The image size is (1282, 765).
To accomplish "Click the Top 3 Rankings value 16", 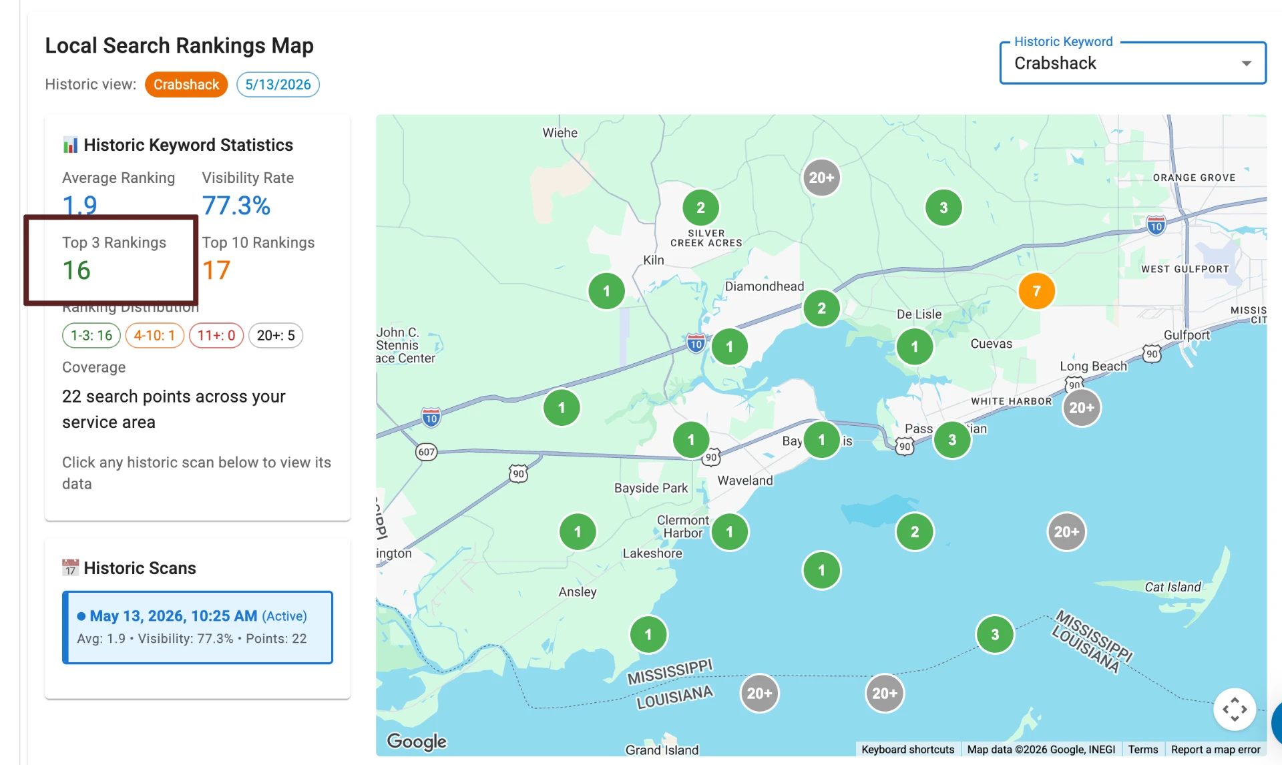I will (x=76, y=270).
